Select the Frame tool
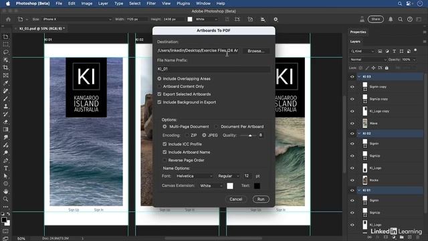The height and width of the screenshot is (241, 428). tap(5, 75)
